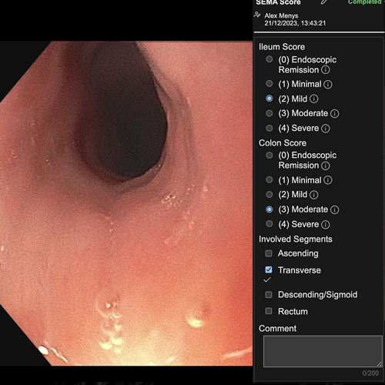The height and width of the screenshot is (385, 385).
Task: Click the endoscopy video frame
Action: coord(126,203)
